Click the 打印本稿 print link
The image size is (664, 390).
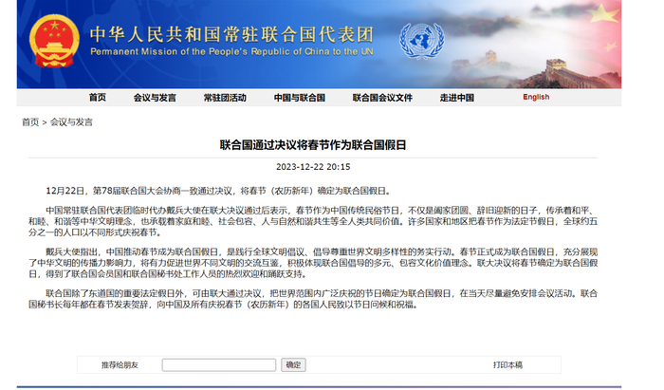click(x=507, y=365)
